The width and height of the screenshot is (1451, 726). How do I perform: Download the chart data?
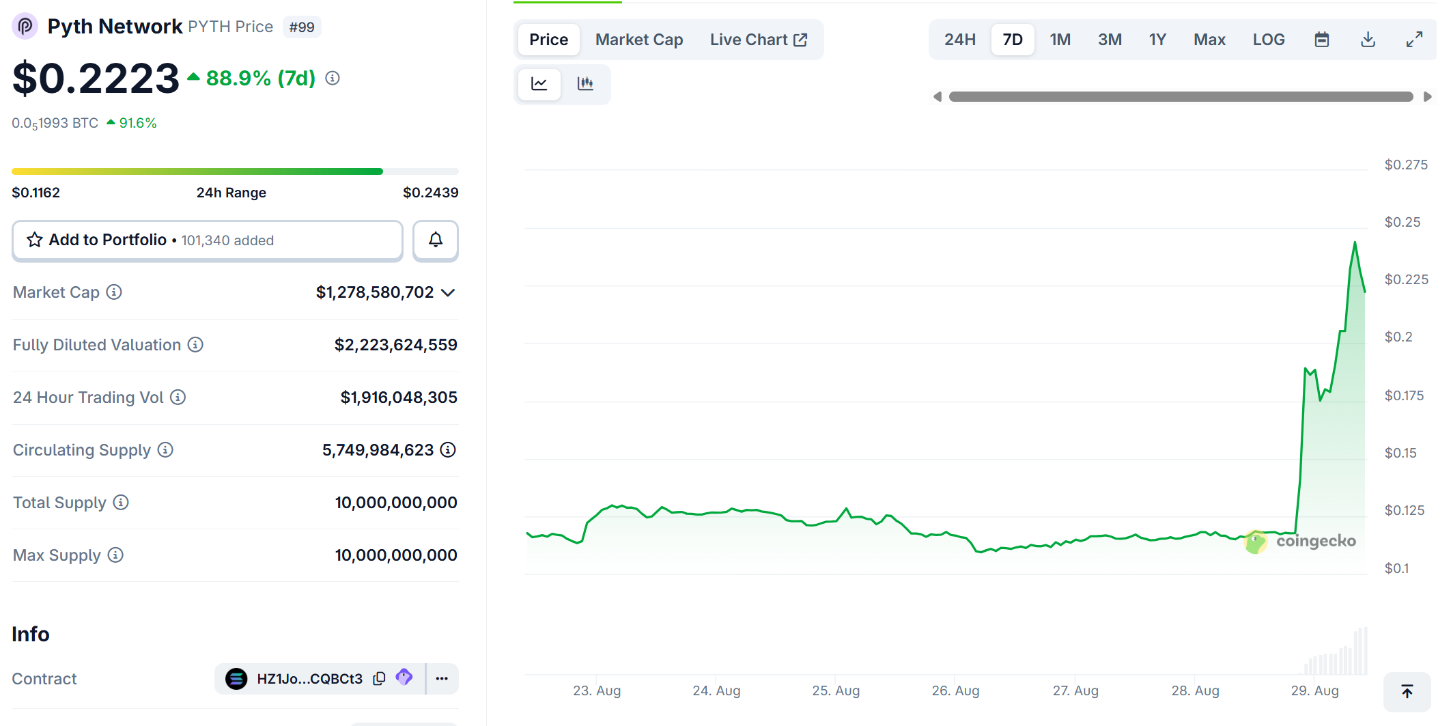click(x=1368, y=40)
